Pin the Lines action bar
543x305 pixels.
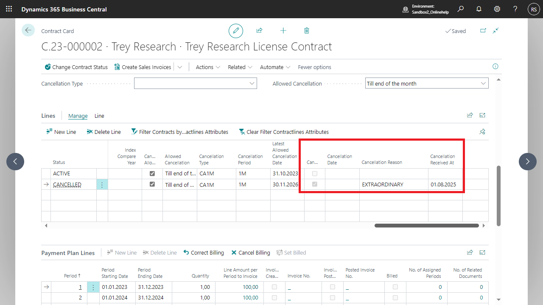(x=482, y=132)
